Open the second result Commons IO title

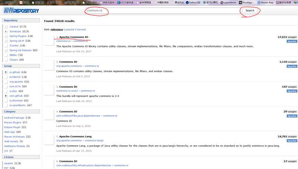click(68, 62)
